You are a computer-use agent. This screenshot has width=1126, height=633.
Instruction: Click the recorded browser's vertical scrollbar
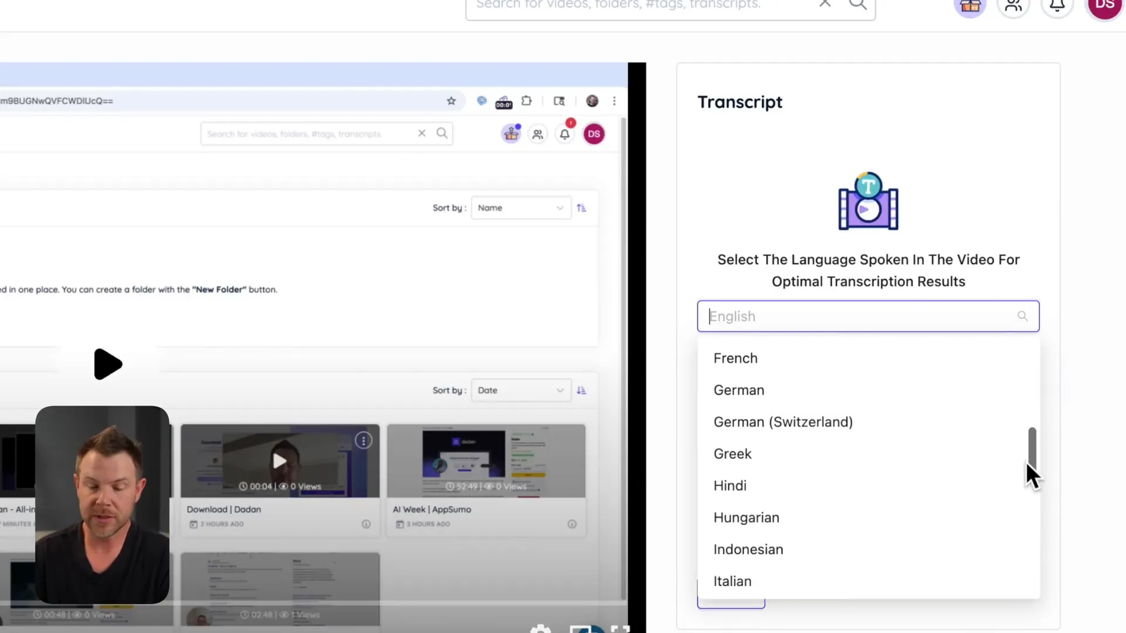623,358
